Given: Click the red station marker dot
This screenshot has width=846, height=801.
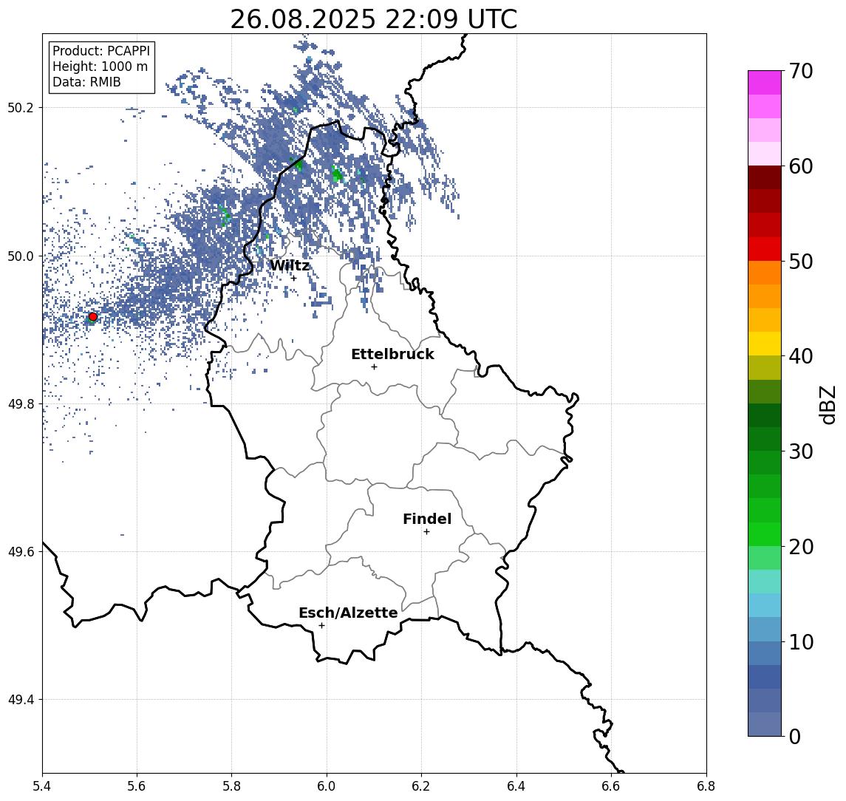Looking at the screenshot, I should [93, 317].
